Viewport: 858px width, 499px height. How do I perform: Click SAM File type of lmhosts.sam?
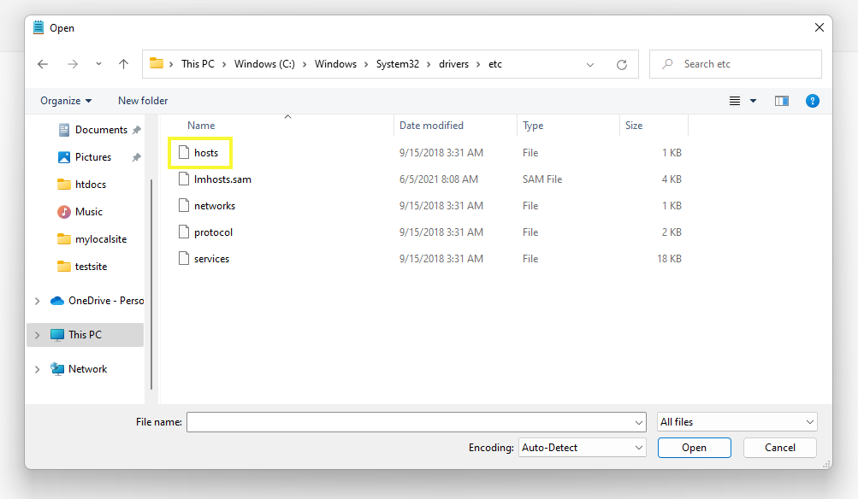541,179
